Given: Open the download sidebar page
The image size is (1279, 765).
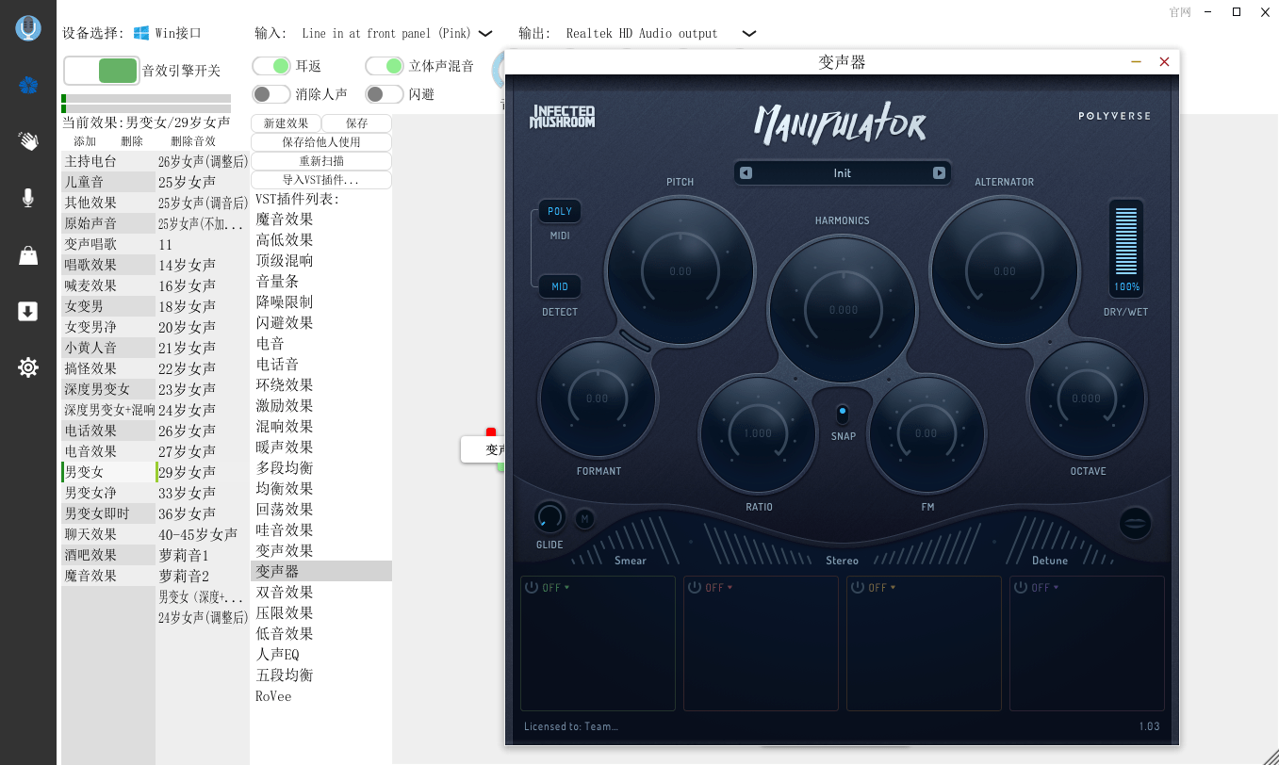Looking at the screenshot, I should (x=28, y=312).
